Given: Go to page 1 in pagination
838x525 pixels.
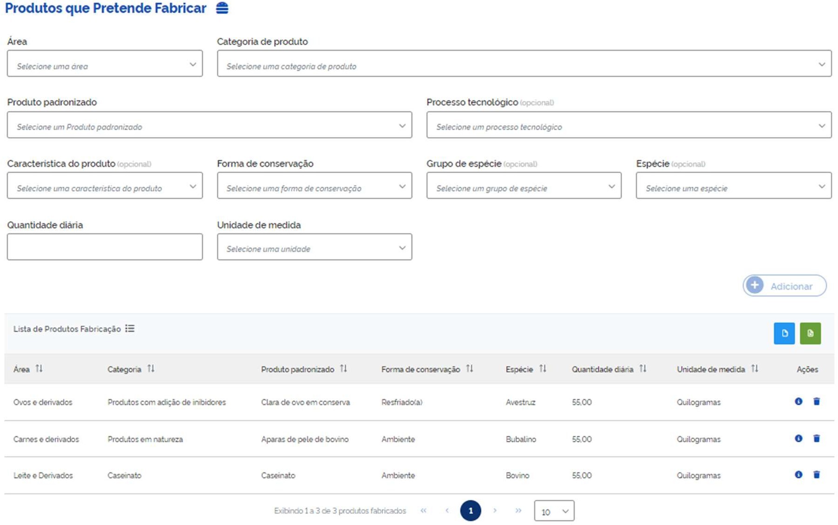Looking at the screenshot, I should click(x=470, y=511).
